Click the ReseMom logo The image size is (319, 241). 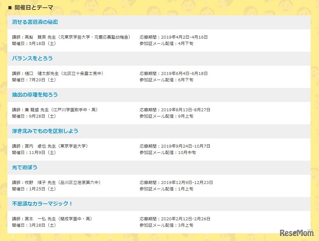click(x=298, y=233)
